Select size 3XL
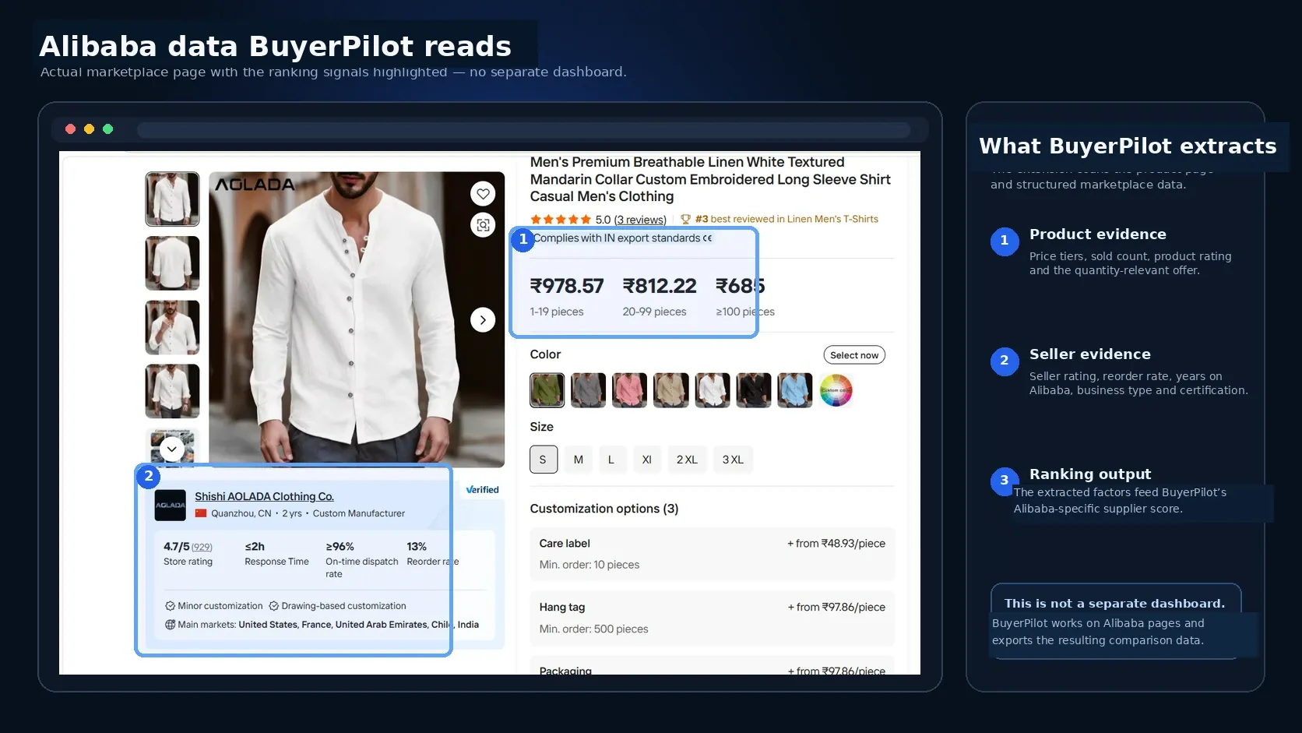Image resolution: width=1302 pixels, height=733 pixels. coord(733,460)
